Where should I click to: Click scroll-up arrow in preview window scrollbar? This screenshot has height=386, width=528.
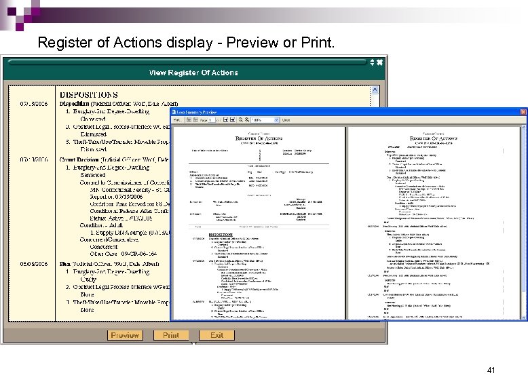[524, 128]
